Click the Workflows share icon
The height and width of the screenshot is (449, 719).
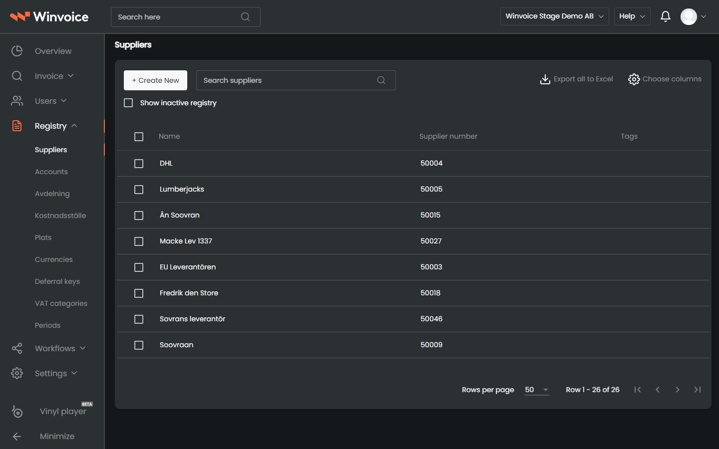click(17, 348)
